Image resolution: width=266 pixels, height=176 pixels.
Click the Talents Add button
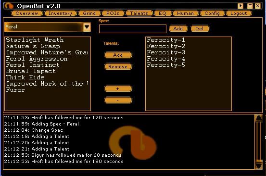pos(118,55)
